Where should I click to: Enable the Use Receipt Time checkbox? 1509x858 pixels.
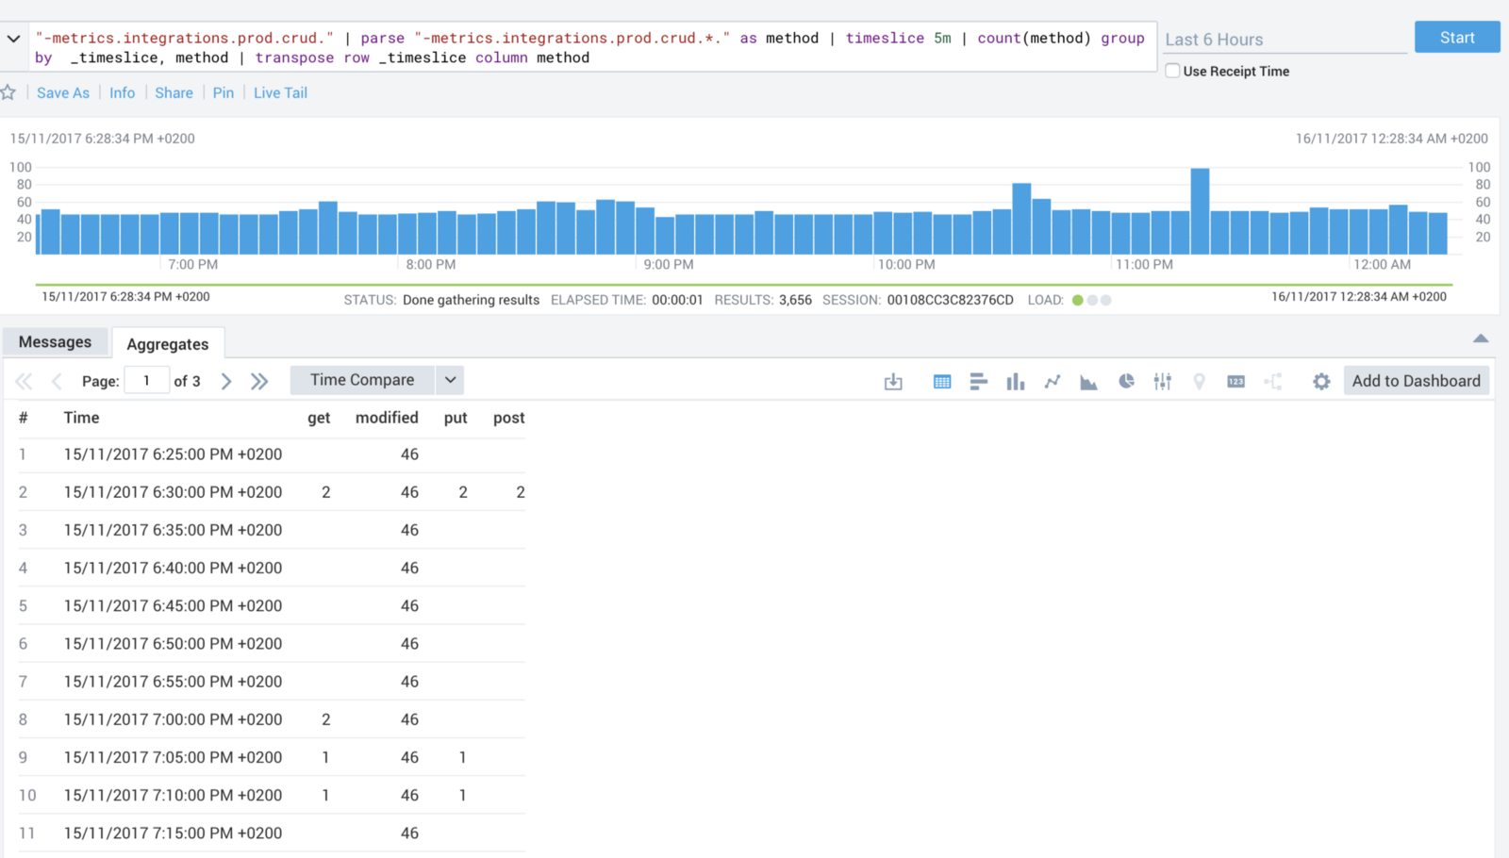(1172, 71)
